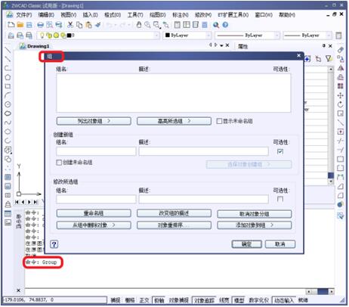Open the 视图 menu
The height and width of the screenshot is (307, 349).
click(69, 15)
